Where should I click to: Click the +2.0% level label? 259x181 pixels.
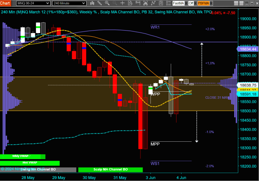point(210,29)
